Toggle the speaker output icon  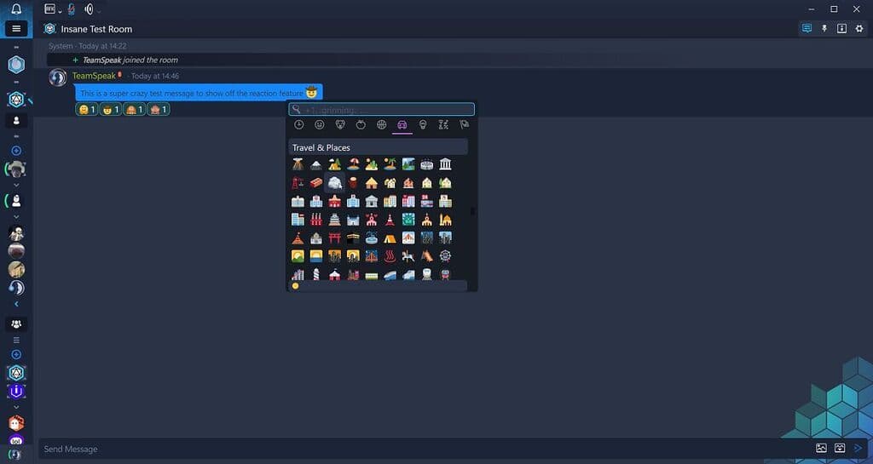pyautogui.click(x=89, y=9)
